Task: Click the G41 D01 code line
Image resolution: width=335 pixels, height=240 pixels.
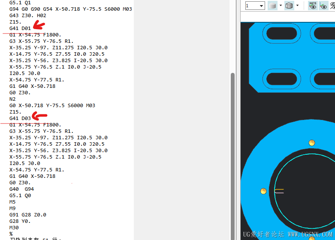Action: [20, 28]
